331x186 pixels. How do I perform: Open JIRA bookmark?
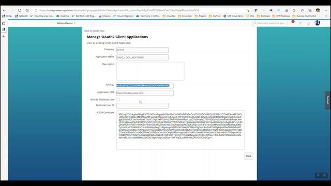coord(250,16)
